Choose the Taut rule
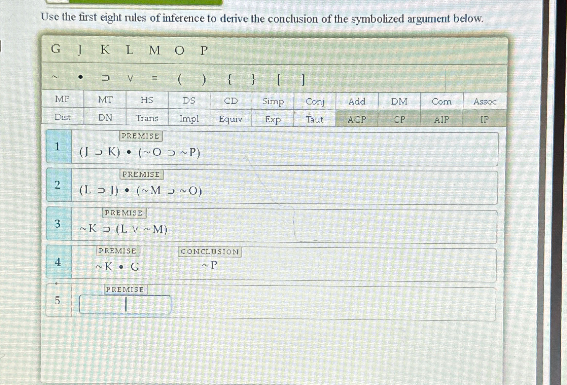The height and width of the screenshot is (385, 567). pos(315,119)
